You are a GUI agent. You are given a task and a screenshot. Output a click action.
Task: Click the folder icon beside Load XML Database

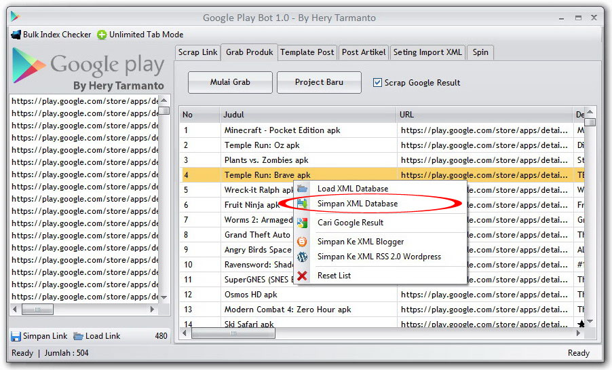(302, 189)
